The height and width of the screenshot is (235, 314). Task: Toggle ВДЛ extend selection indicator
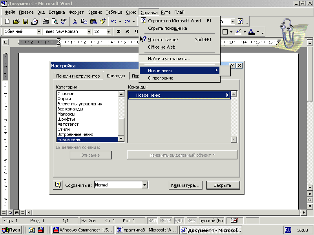click(x=179, y=221)
